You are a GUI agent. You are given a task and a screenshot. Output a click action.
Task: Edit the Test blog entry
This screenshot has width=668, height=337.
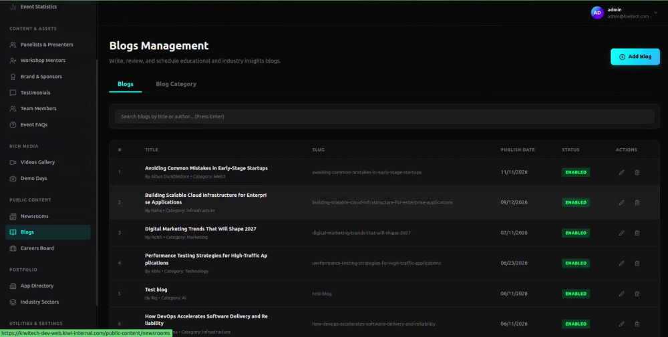click(621, 294)
